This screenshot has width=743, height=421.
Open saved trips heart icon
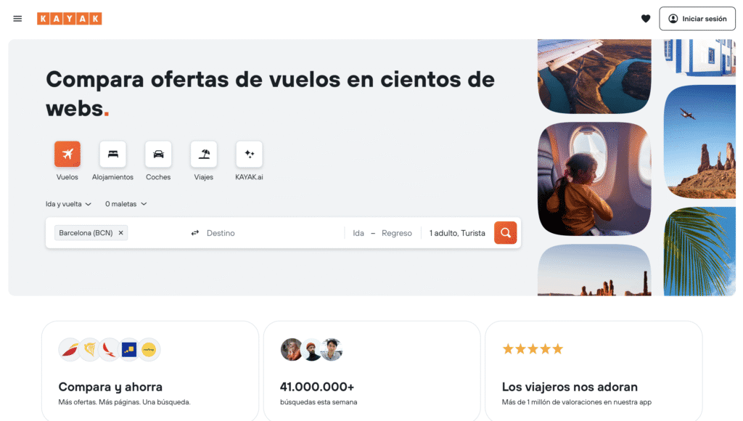tap(645, 18)
